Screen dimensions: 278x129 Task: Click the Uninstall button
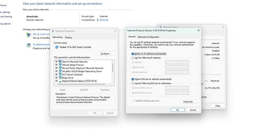coord(84,90)
